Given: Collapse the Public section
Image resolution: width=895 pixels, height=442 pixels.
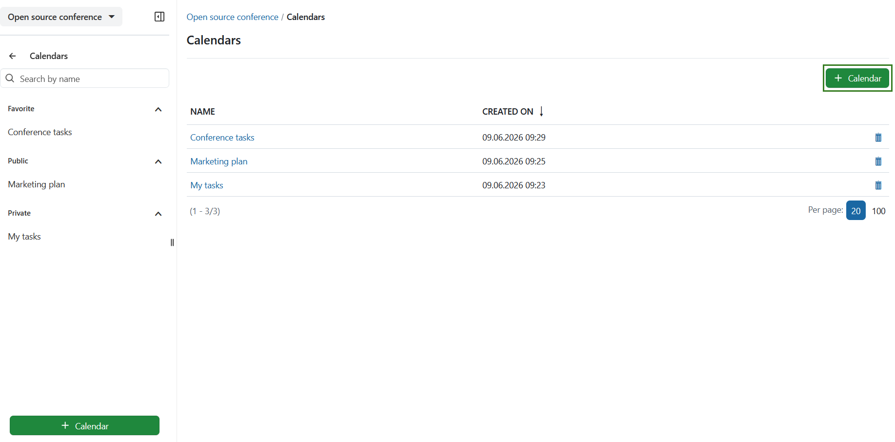Looking at the screenshot, I should pos(158,161).
